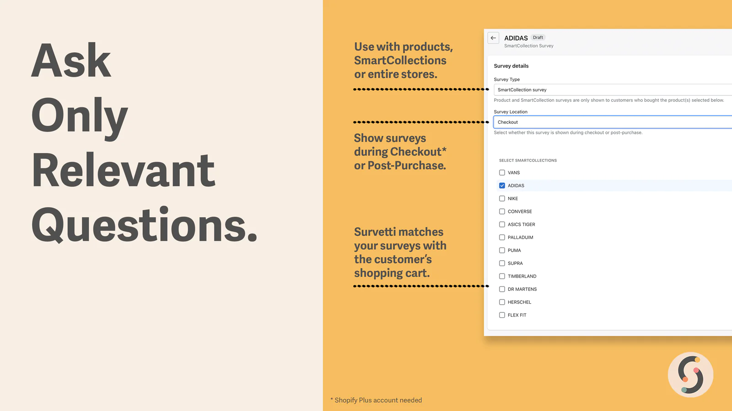Check the DR MARTENS checkbox

pyautogui.click(x=502, y=289)
